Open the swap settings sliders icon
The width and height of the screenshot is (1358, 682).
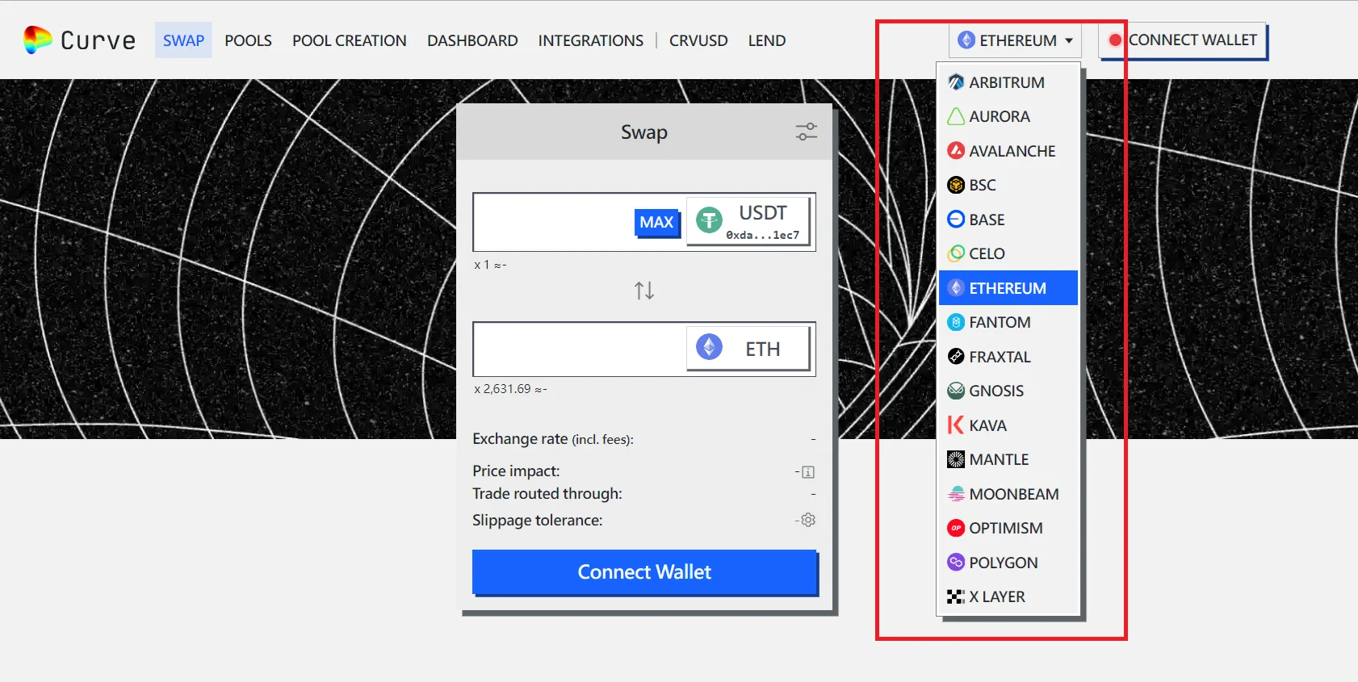pyautogui.click(x=806, y=132)
